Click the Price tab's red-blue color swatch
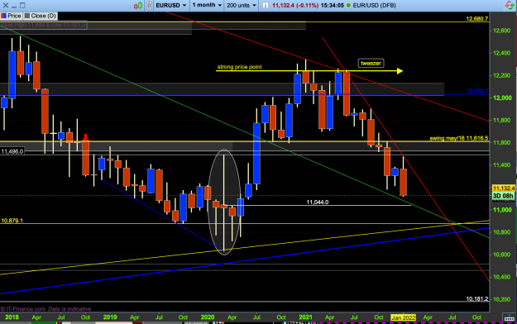This screenshot has width=517, height=324. pyautogui.click(x=3, y=16)
